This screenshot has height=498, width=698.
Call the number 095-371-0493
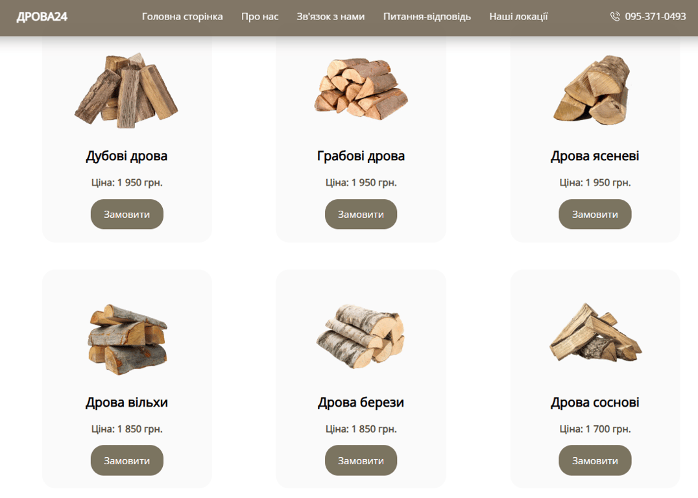[655, 16]
